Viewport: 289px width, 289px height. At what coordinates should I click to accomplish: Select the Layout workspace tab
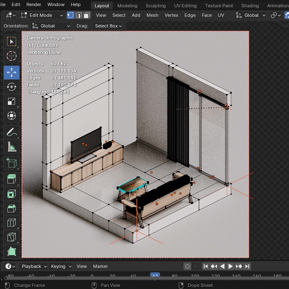pos(102,6)
